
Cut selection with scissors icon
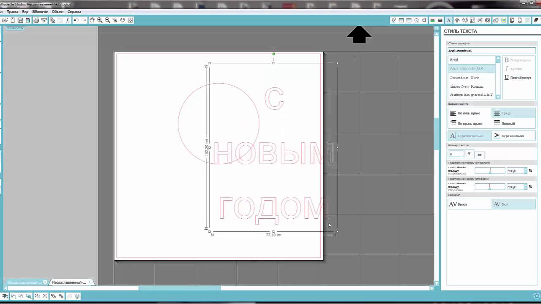tap(67, 20)
